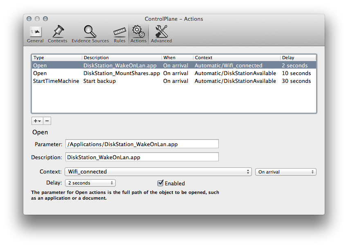
Task: Click the Automatic/Wifi_connected context cell
Action: (x=228, y=65)
